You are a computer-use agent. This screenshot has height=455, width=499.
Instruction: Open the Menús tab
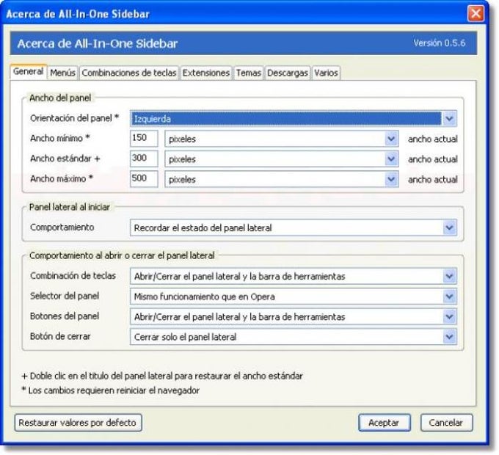[62, 73]
